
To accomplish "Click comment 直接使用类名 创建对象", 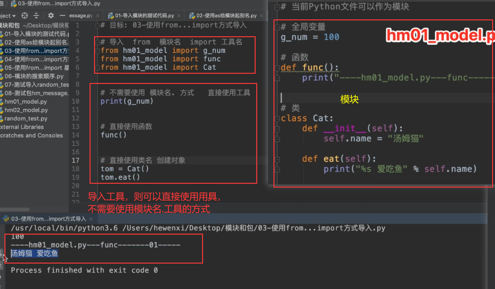I will (143, 161).
